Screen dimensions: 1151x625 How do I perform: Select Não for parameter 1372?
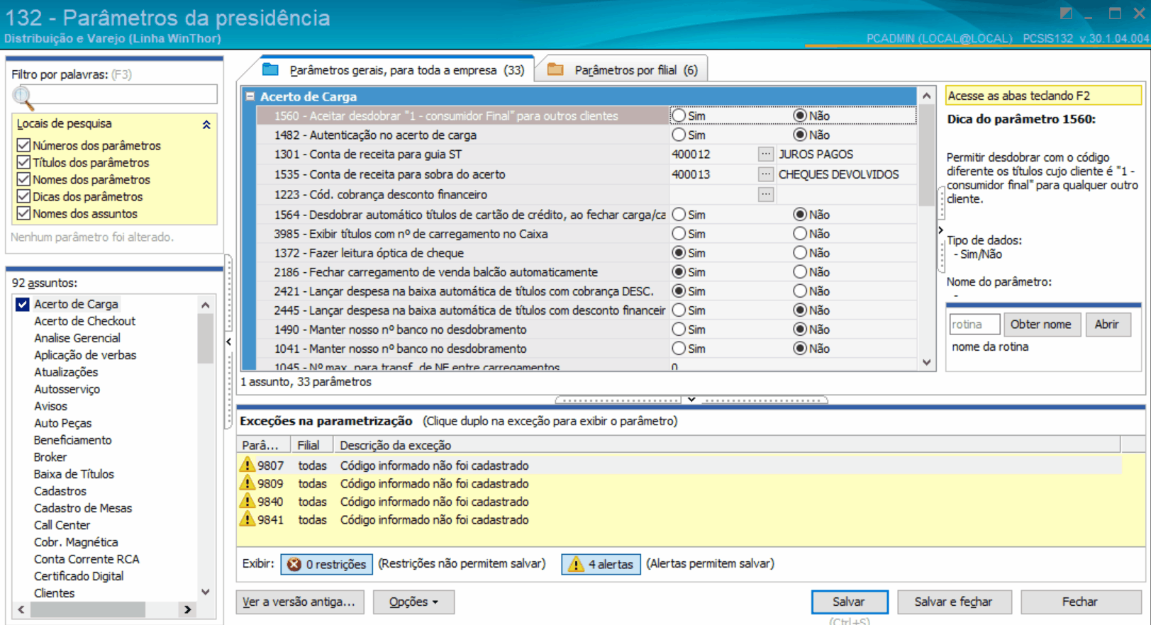(x=800, y=252)
